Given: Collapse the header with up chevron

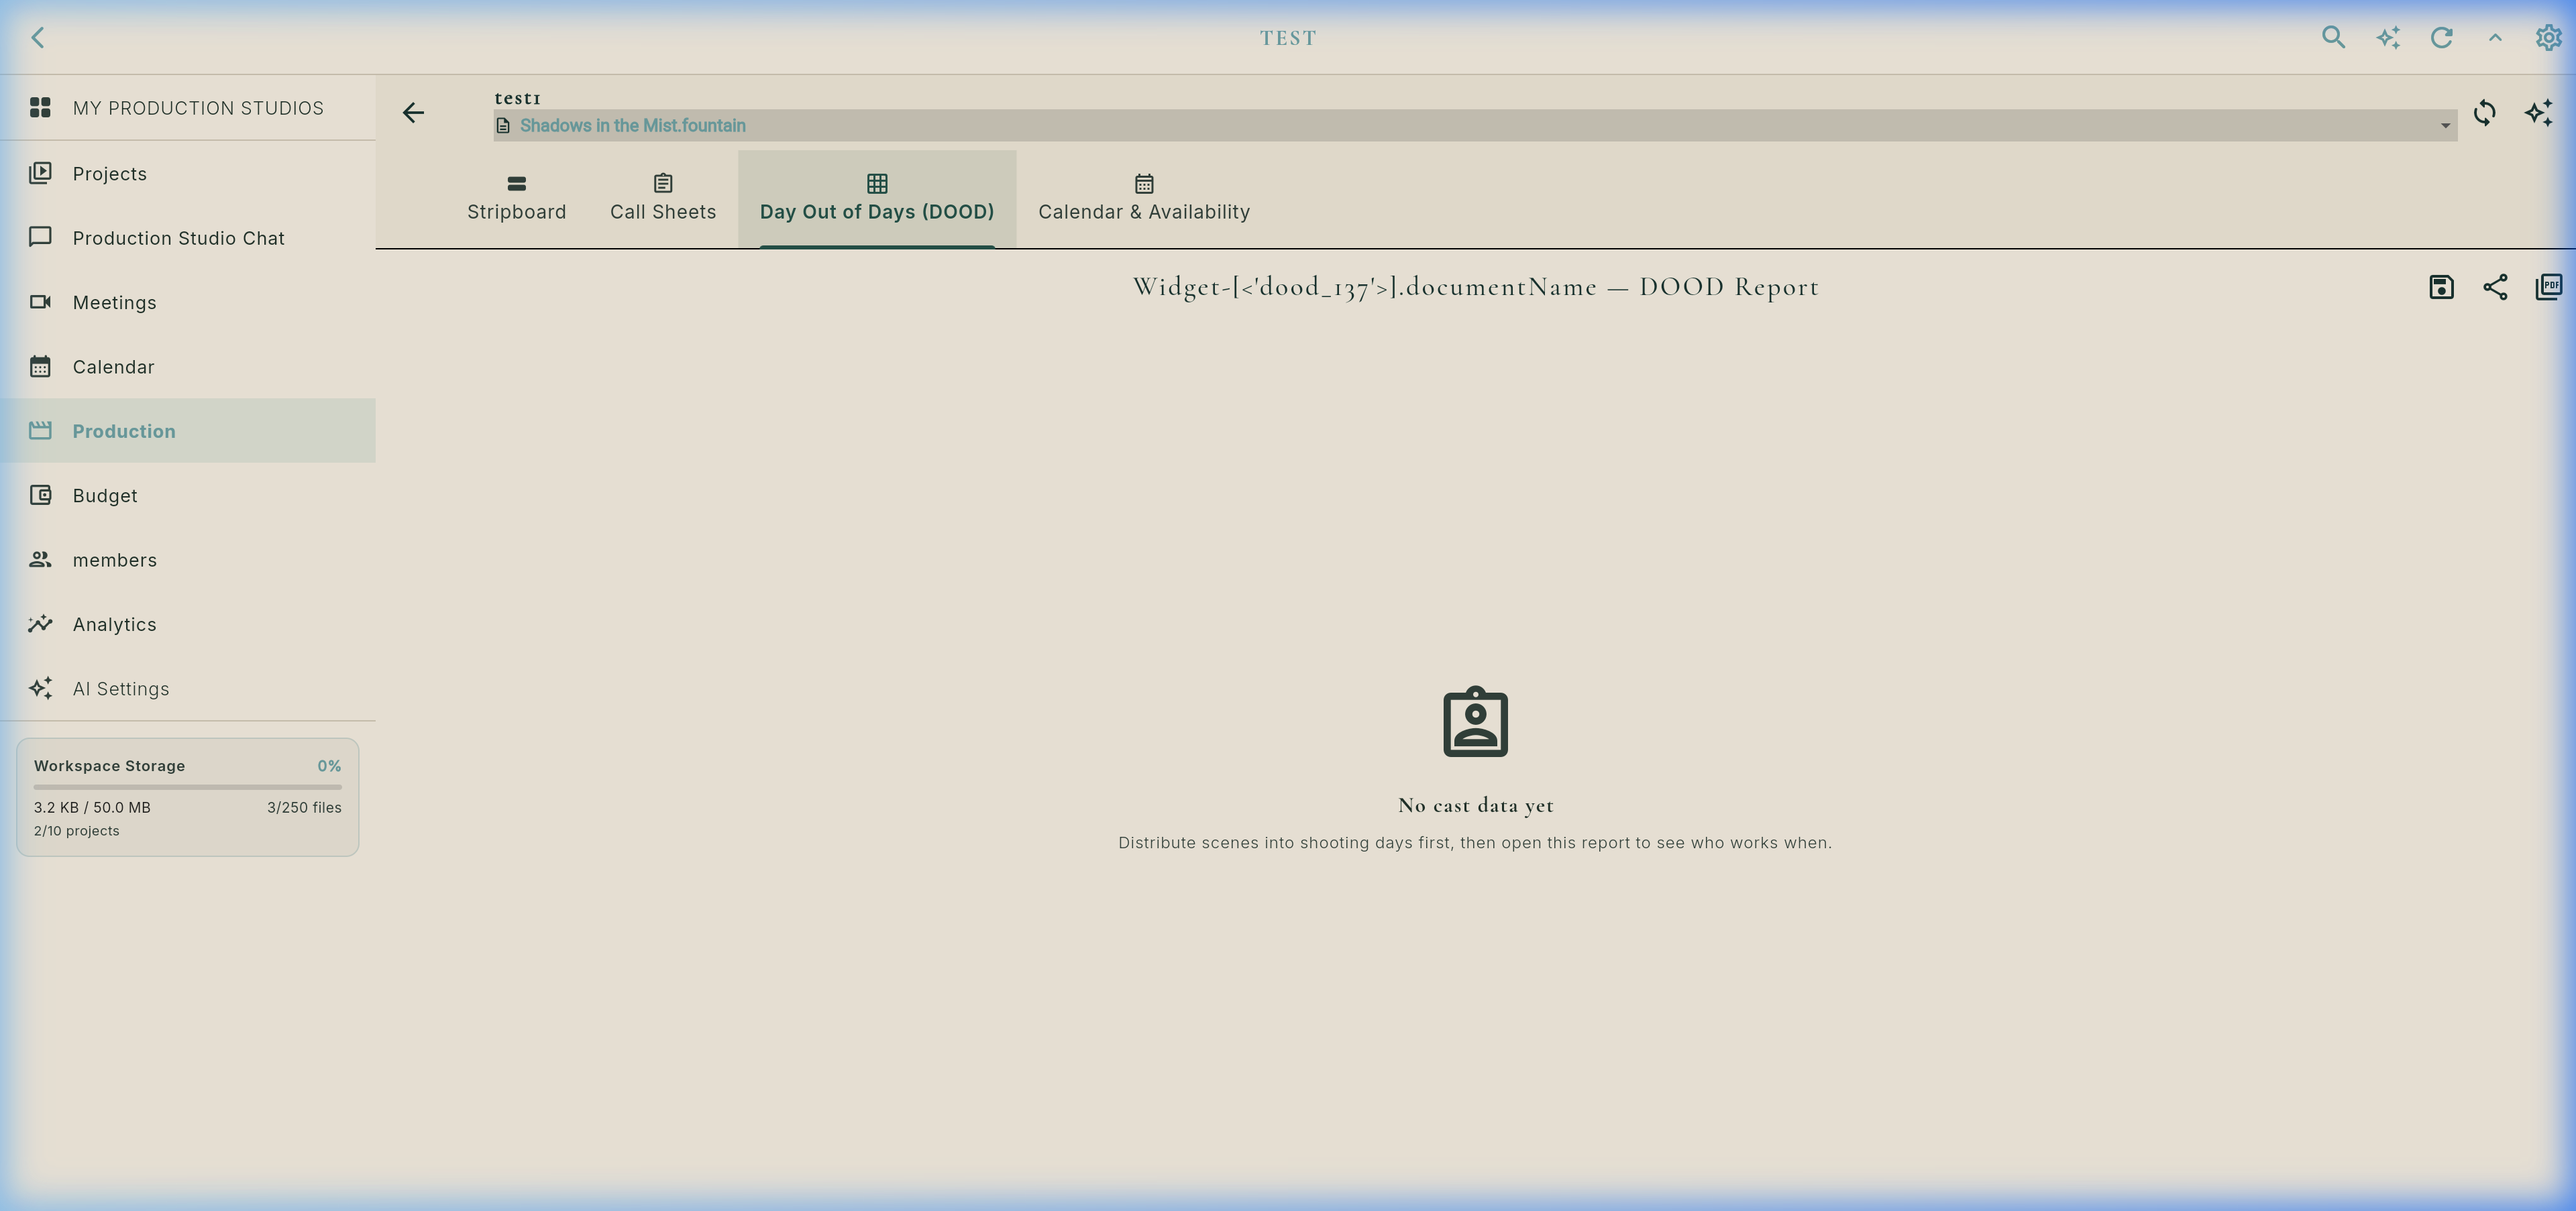Looking at the screenshot, I should click(x=2495, y=38).
